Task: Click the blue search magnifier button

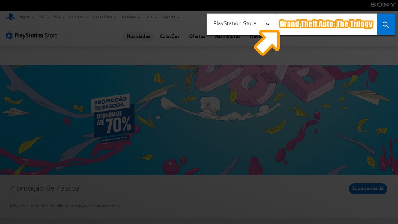Action: [386, 24]
